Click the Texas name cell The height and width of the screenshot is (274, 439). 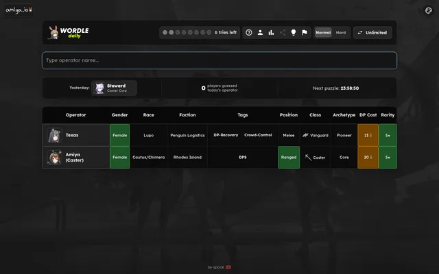(x=76, y=135)
